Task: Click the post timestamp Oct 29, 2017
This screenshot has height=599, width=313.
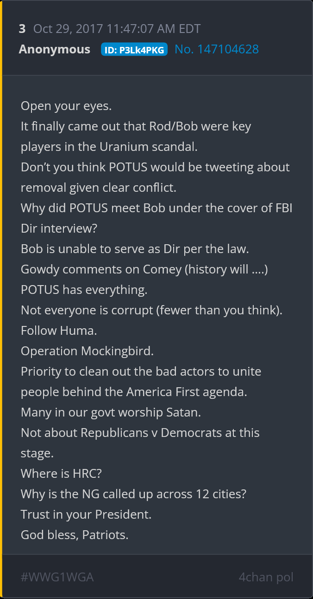Action: click(117, 29)
